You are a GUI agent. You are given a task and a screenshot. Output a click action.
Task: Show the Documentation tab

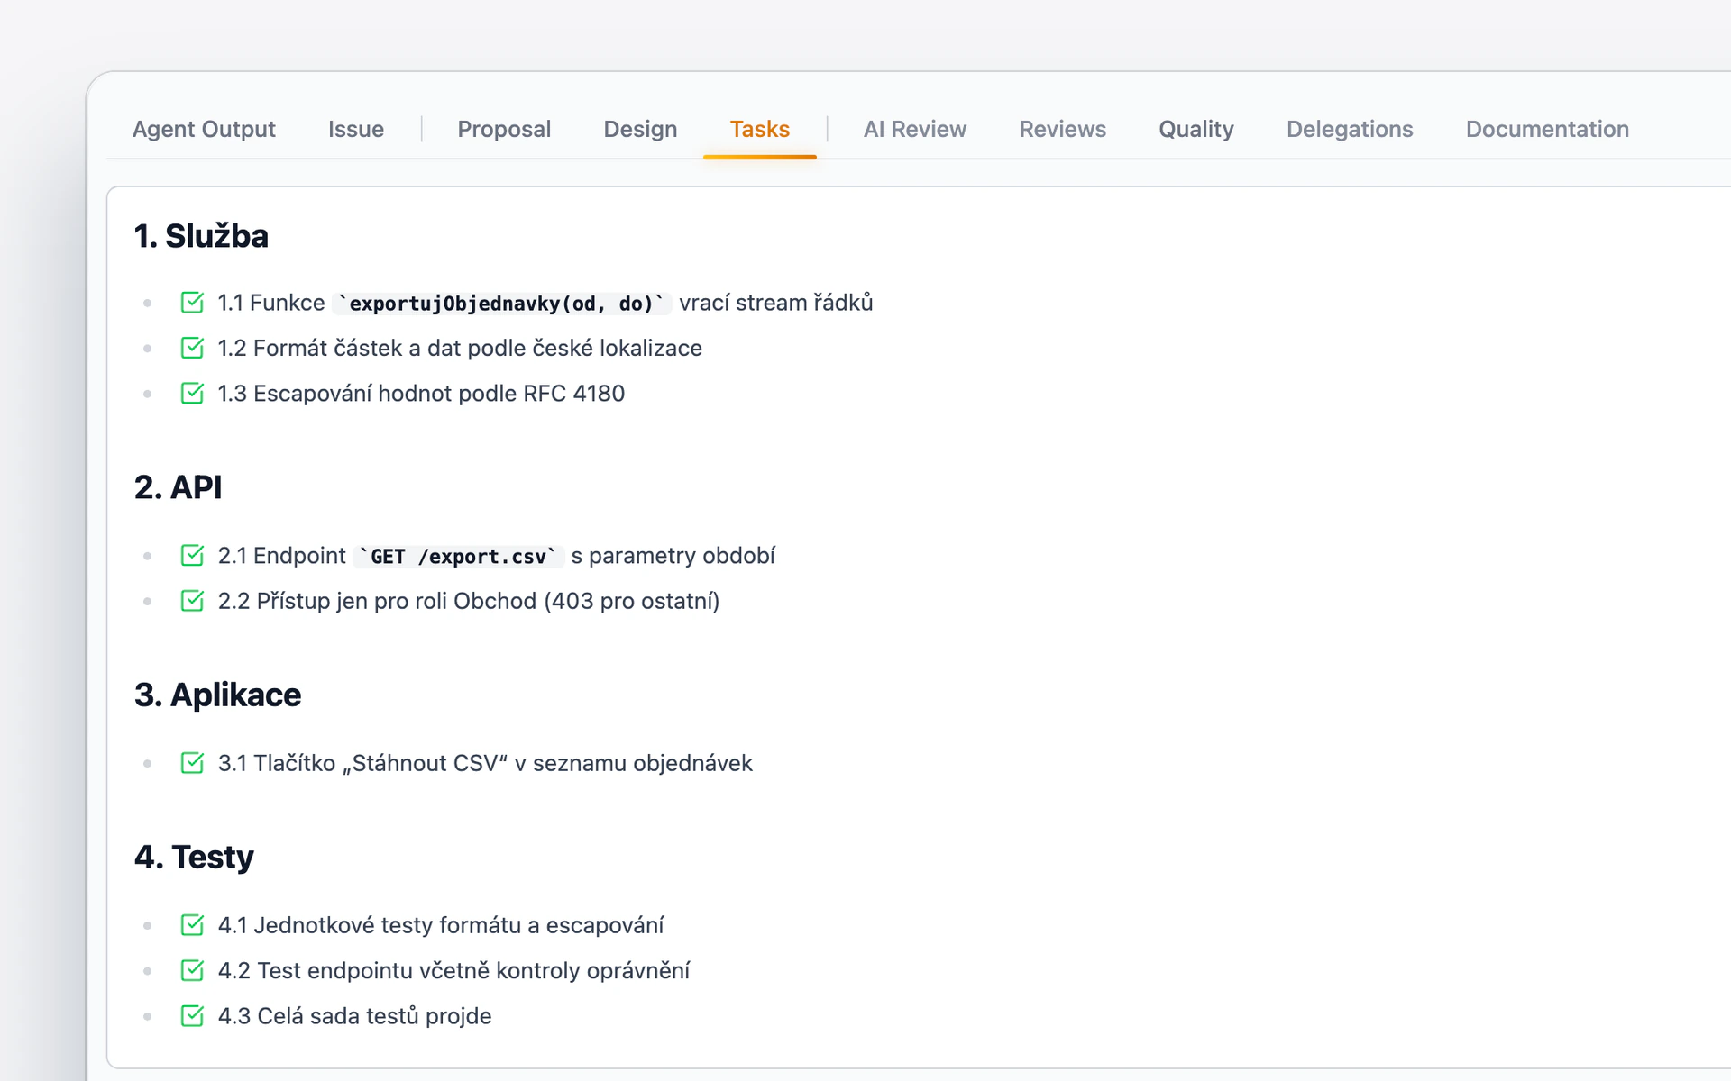(x=1547, y=129)
